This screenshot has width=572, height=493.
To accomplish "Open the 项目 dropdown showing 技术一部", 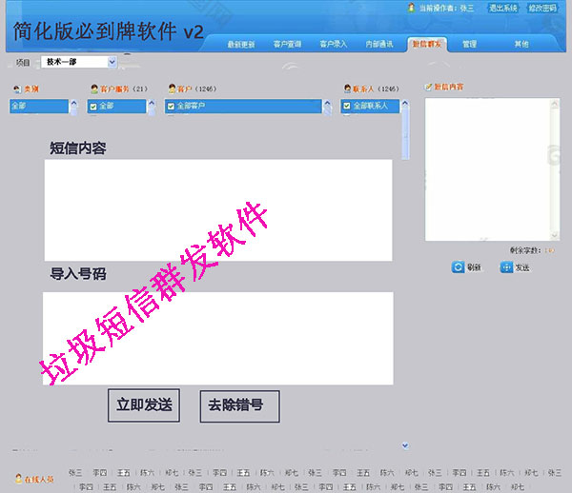I will [80, 62].
